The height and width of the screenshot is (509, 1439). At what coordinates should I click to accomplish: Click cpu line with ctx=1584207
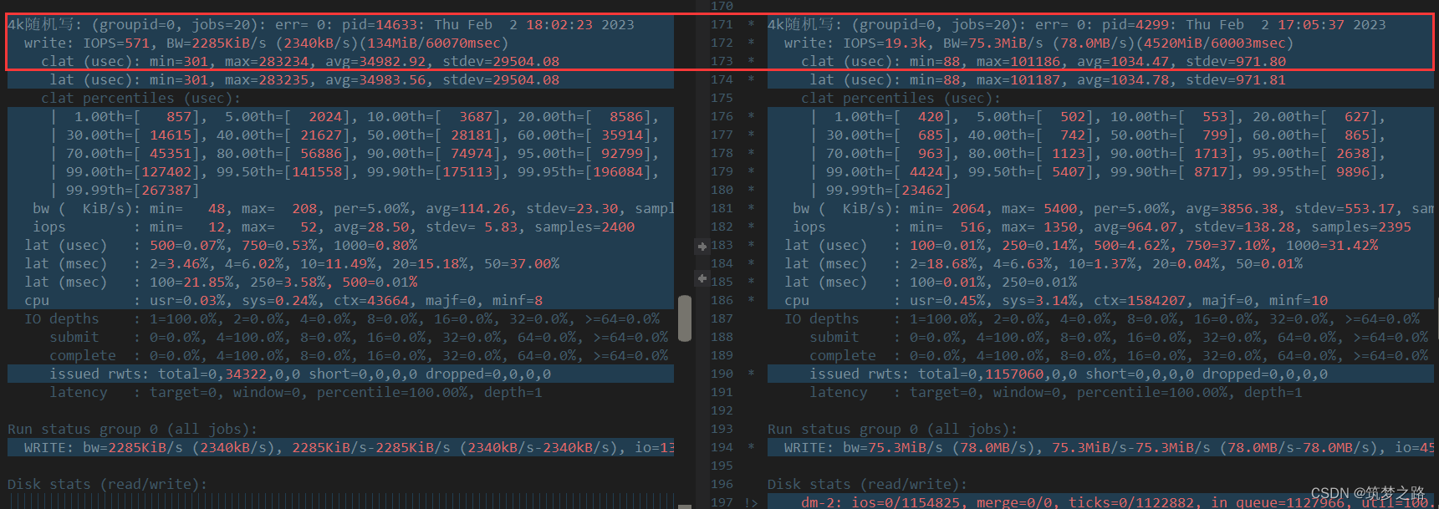click(1056, 301)
